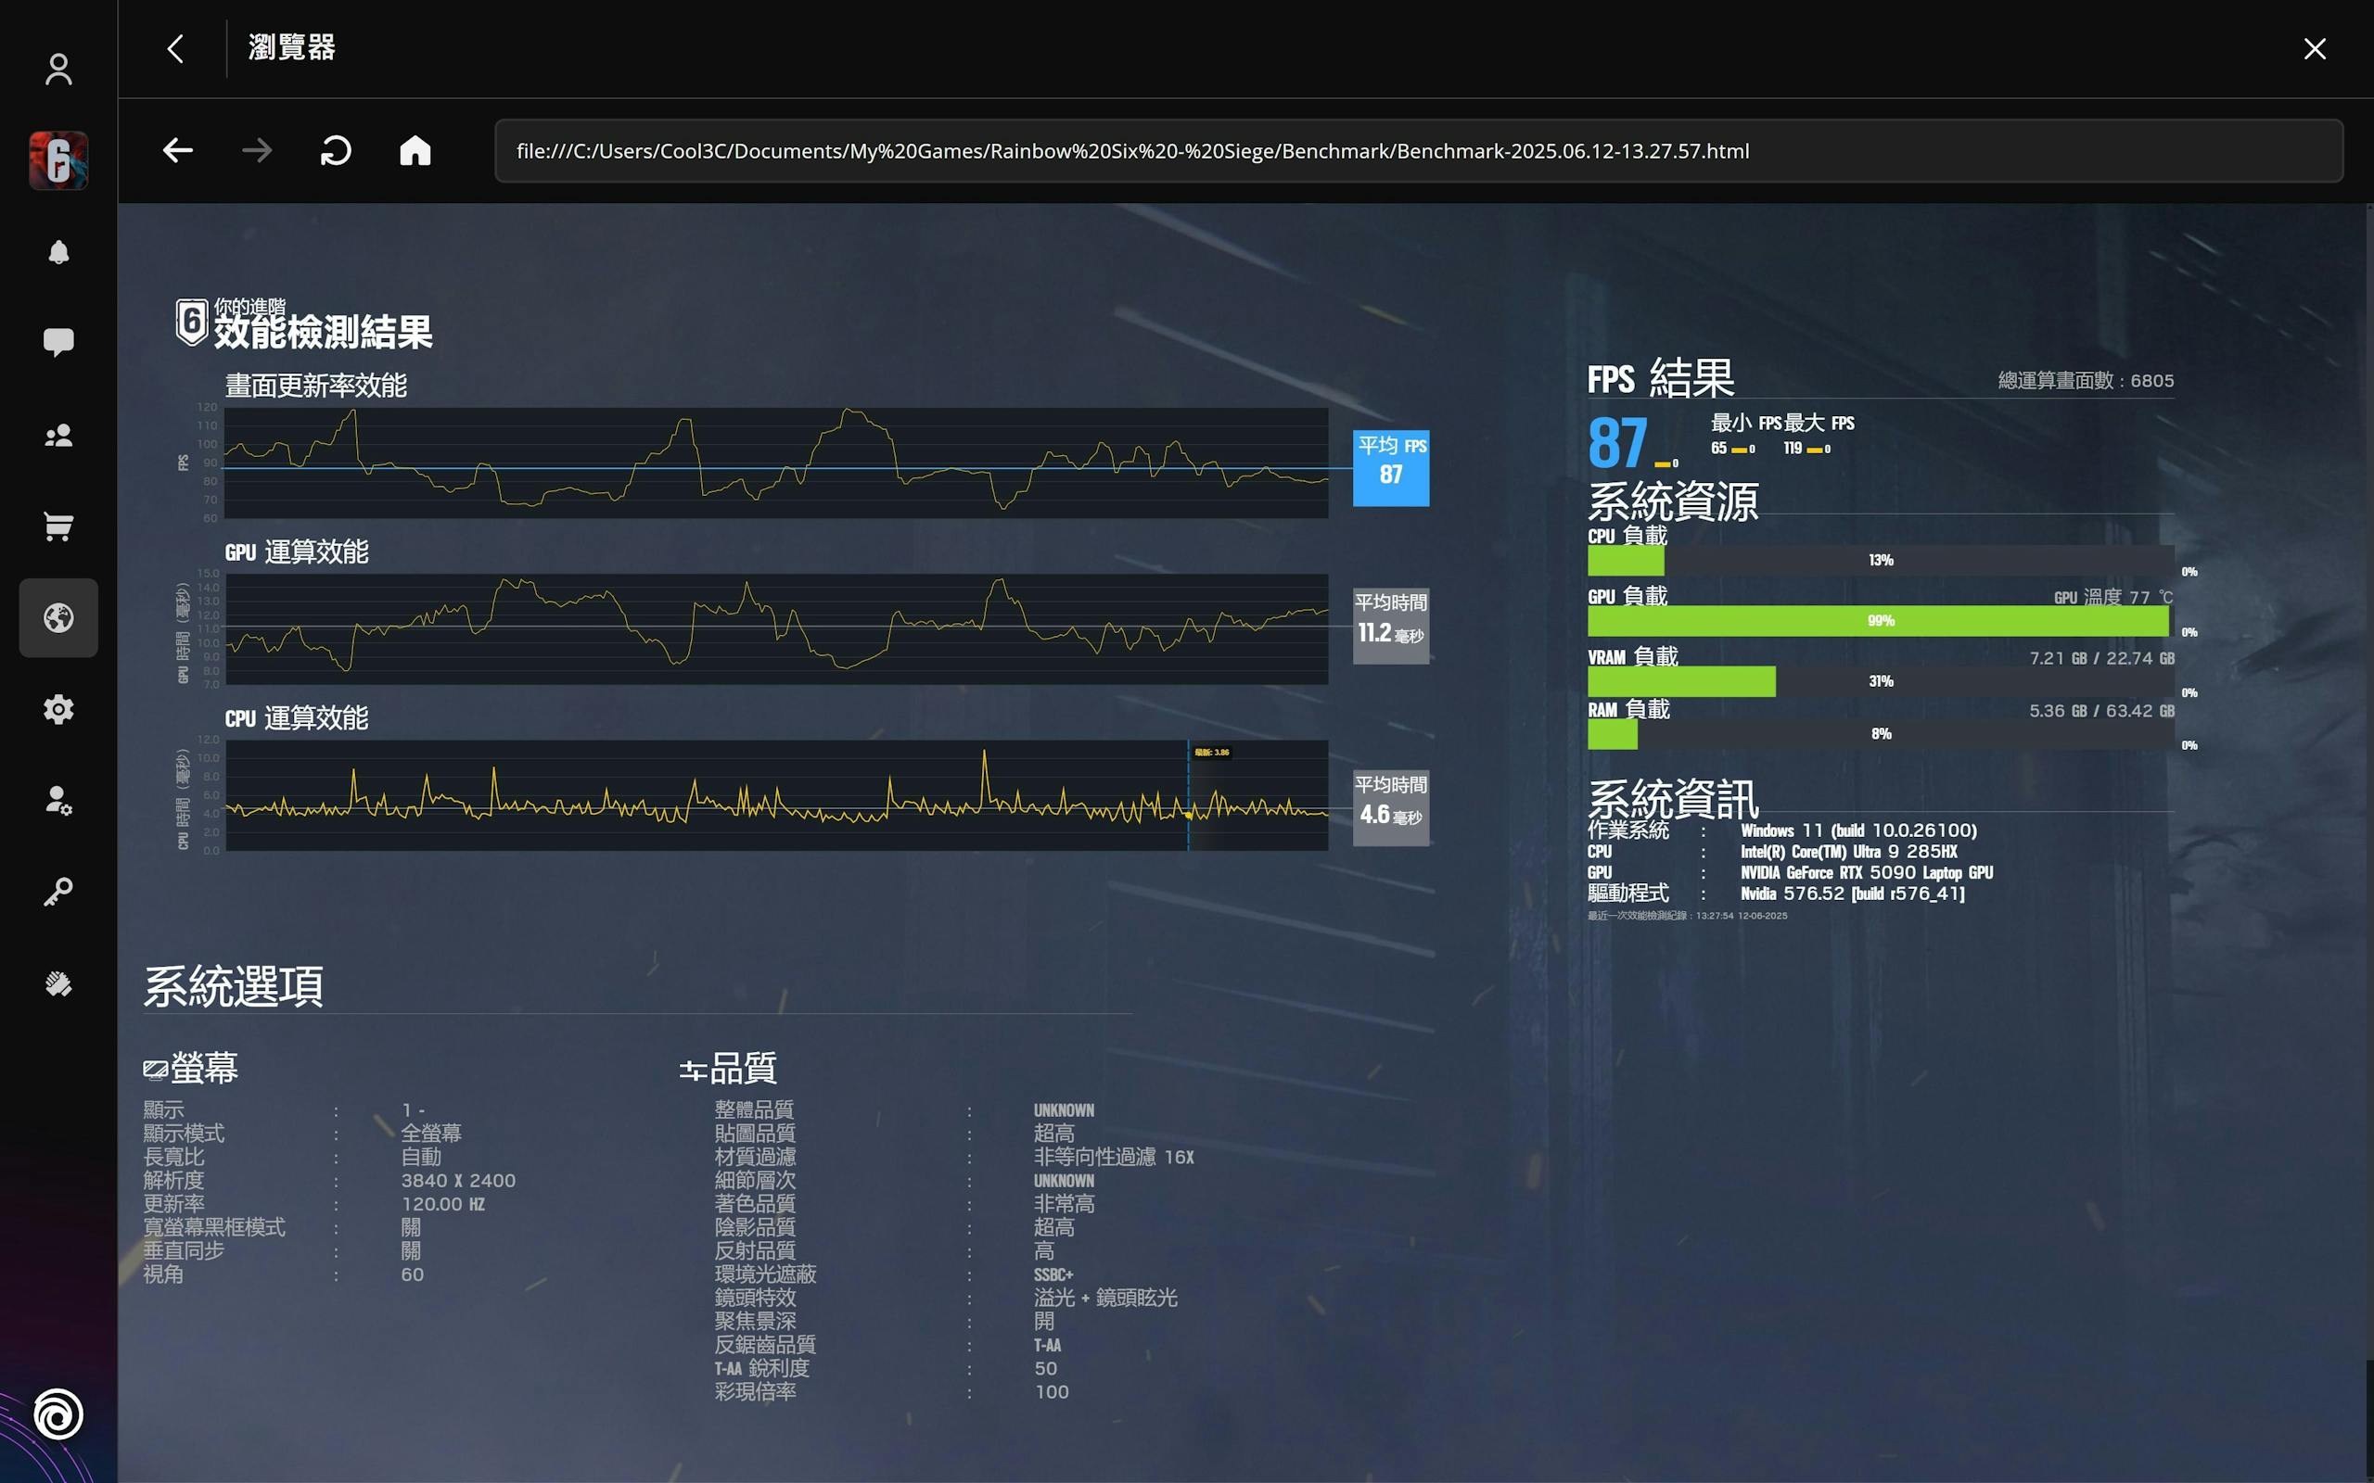Image resolution: width=2374 pixels, height=1483 pixels.
Task: Open the friends group icon in sidebar
Action: (58, 436)
